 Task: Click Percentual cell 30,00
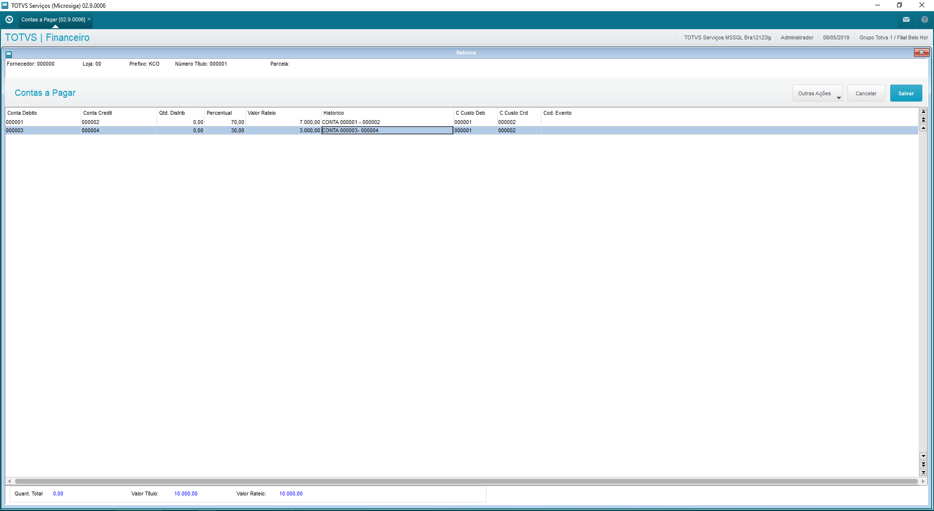(225, 130)
